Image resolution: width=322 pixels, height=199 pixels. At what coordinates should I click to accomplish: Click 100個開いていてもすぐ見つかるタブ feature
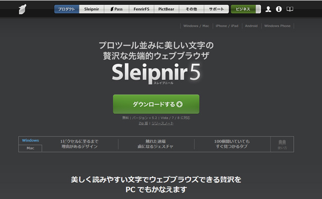[x=232, y=144]
